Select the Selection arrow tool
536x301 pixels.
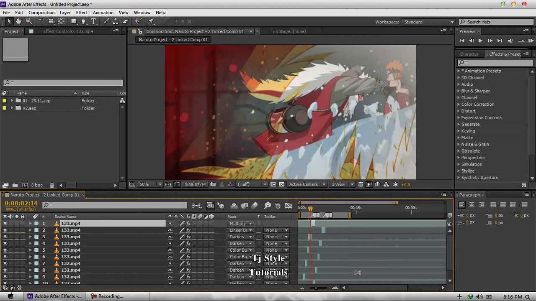pyautogui.click(x=9, y=21)
